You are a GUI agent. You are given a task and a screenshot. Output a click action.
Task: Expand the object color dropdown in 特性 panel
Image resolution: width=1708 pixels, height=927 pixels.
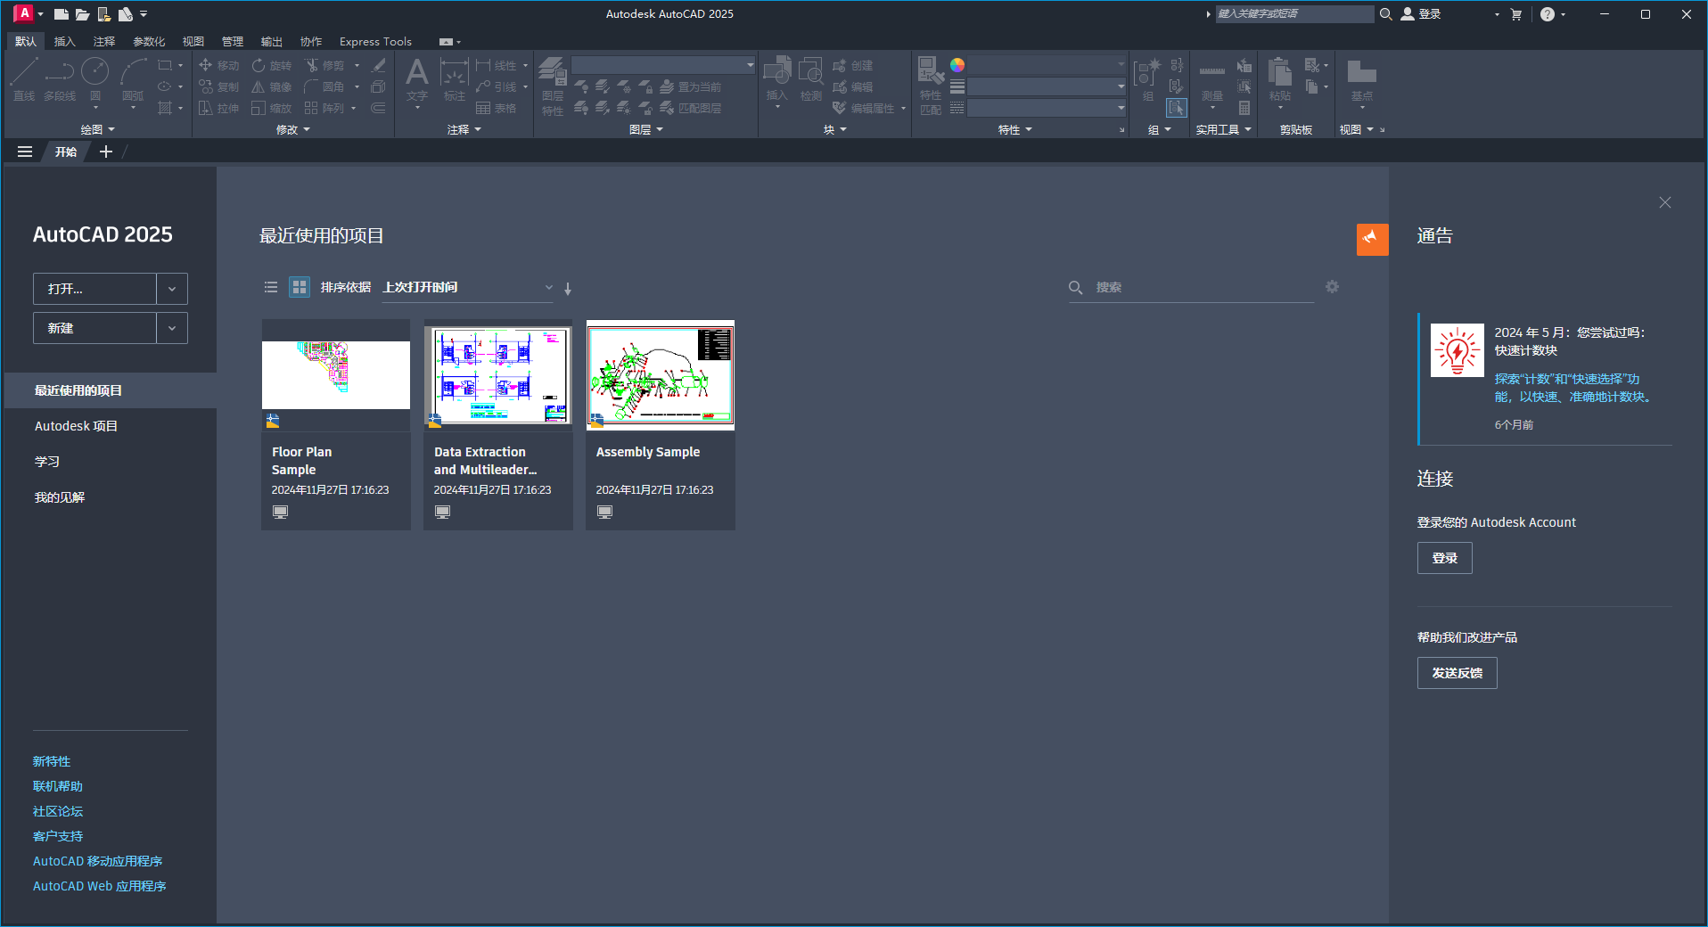[1120, 64]
